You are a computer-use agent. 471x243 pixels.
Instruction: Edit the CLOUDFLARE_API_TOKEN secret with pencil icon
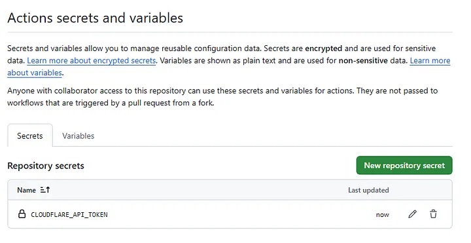coord(412,214)
